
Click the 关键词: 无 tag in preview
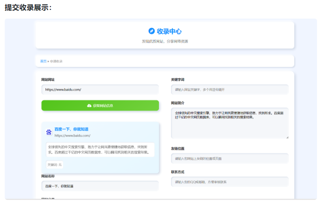tap(55, 165)
